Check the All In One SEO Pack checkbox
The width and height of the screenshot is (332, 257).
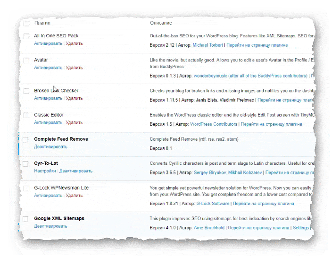point(26,36)
